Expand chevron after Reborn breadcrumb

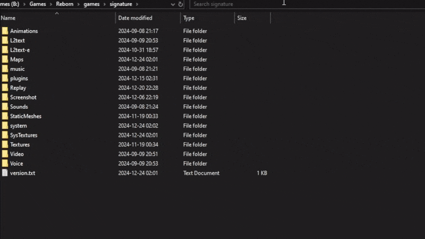click(x=78, y=4)
